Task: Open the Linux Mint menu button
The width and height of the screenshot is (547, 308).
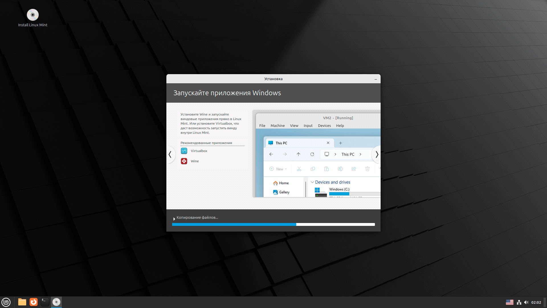Action: coord(6,302)
